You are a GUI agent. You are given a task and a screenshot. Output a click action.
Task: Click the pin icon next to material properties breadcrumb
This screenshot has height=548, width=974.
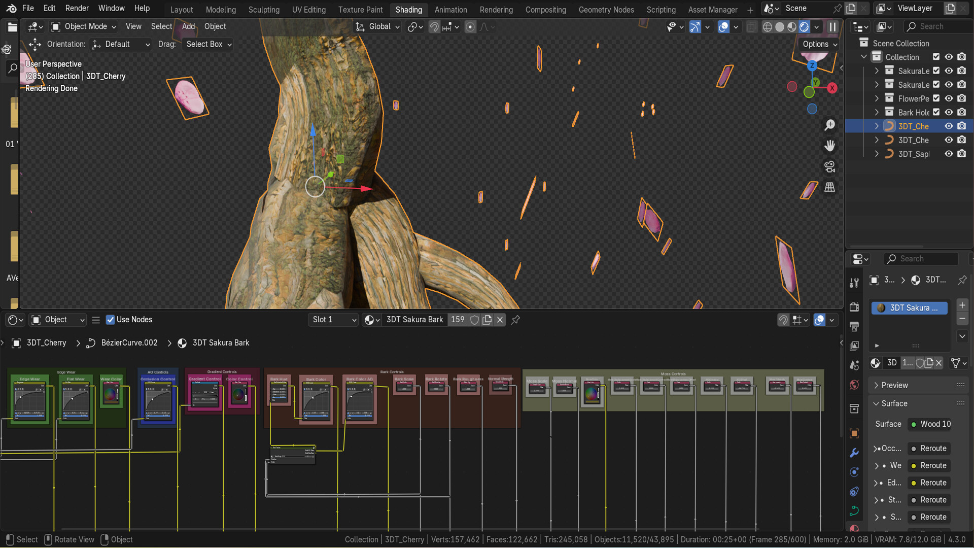pyautogui.click(x=961, y=280)
